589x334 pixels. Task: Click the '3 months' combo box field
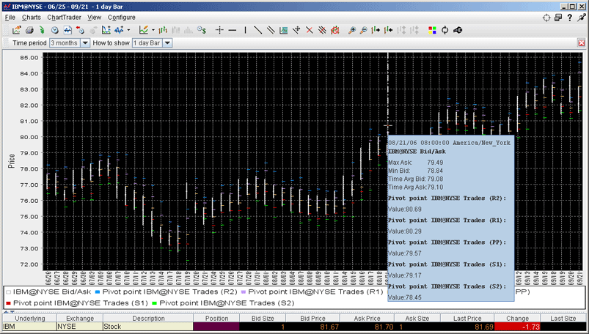click(x=65, y=42)
